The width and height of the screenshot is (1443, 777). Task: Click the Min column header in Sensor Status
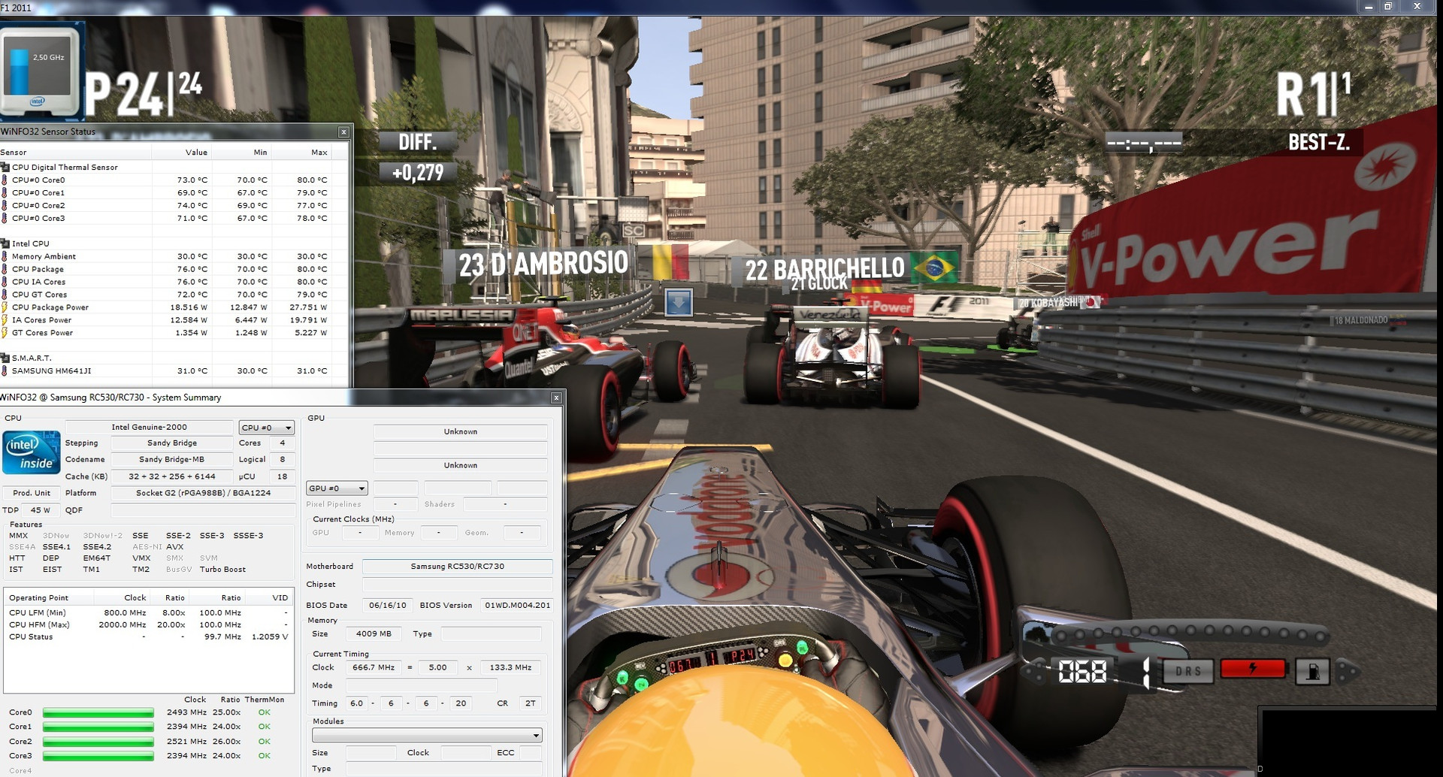point(241,153)
